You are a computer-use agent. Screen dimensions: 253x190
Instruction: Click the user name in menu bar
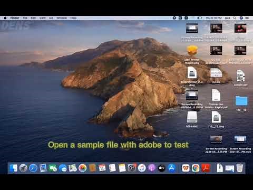227,18
